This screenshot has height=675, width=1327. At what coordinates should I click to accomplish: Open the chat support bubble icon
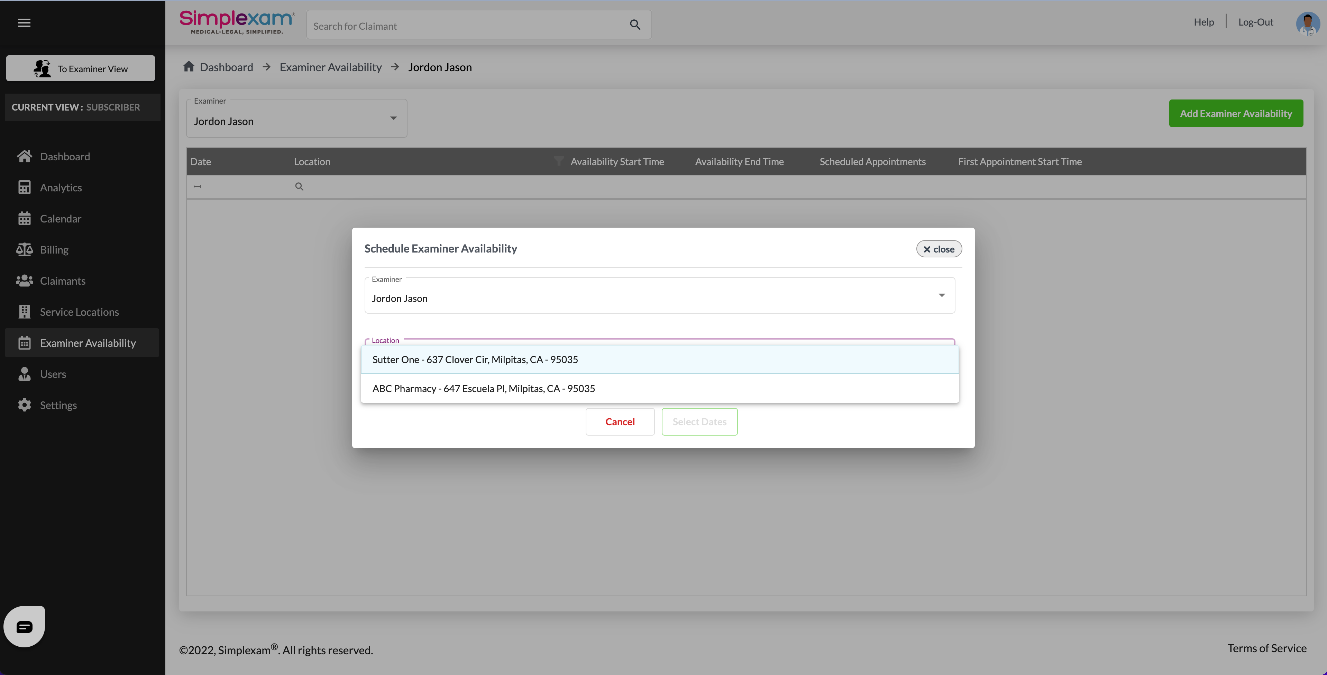24,626
